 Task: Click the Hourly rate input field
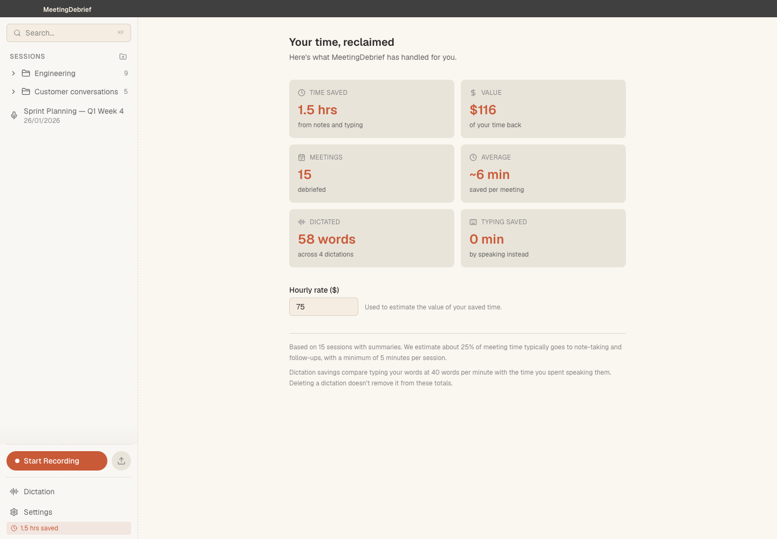click(324, 307)
